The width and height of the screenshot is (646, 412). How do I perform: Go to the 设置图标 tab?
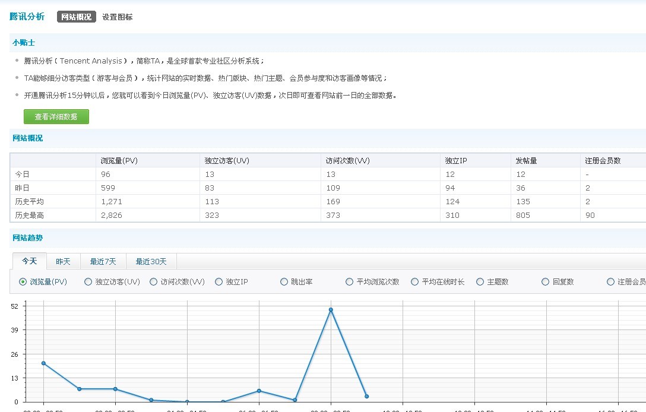click(118, 17)
